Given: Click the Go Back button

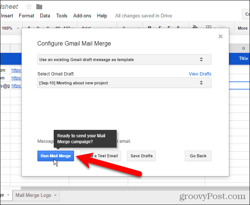Looking at the screenshot, I should tap(198, 156).
